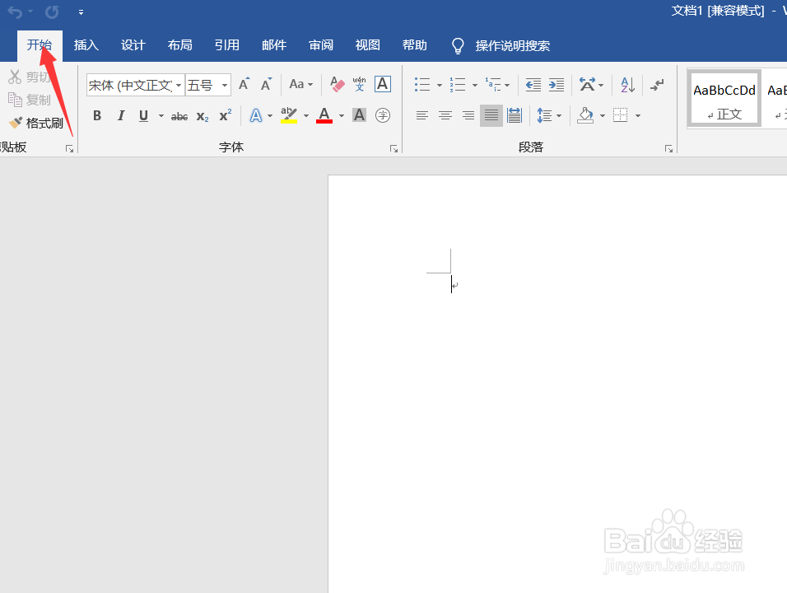Image resolution: width=787 pixels, height=593 pixels.
Task: Click the Align Left icon
Action: click(x=422, y=116)
